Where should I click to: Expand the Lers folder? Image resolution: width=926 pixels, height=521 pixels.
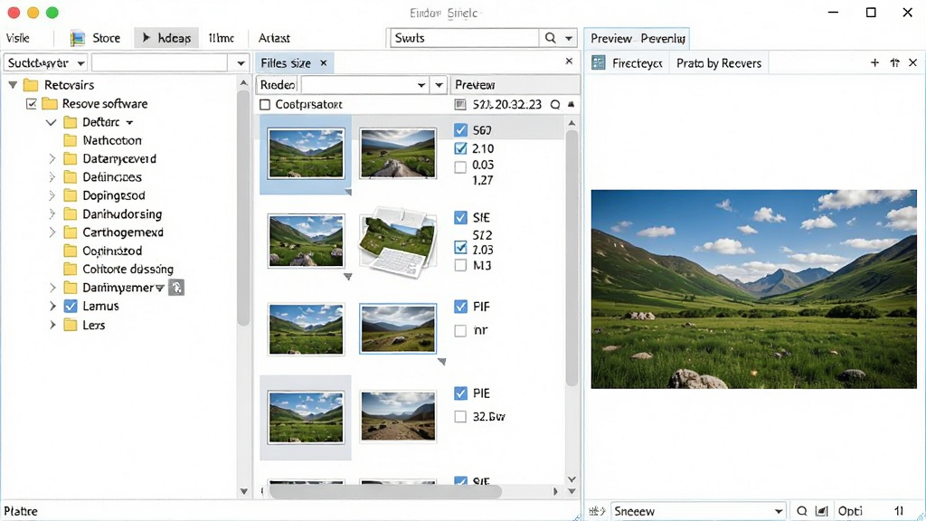[x=52, y=325]
